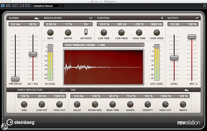Image resolution: width=207 pixels, height=131 pixels.
Task: Open the Cathedral Natural preset browser
Action: [x=45, y=6]
